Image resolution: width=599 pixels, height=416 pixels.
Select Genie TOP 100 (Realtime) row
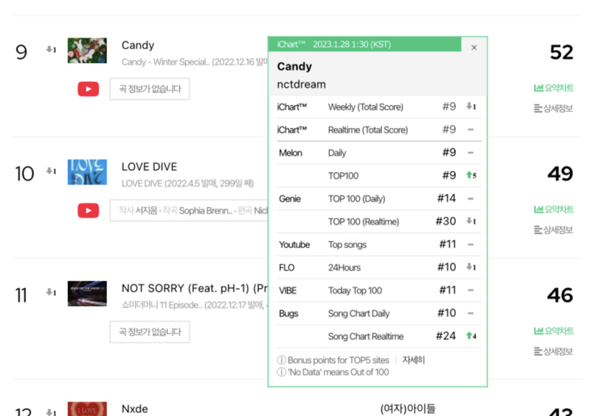379,221
